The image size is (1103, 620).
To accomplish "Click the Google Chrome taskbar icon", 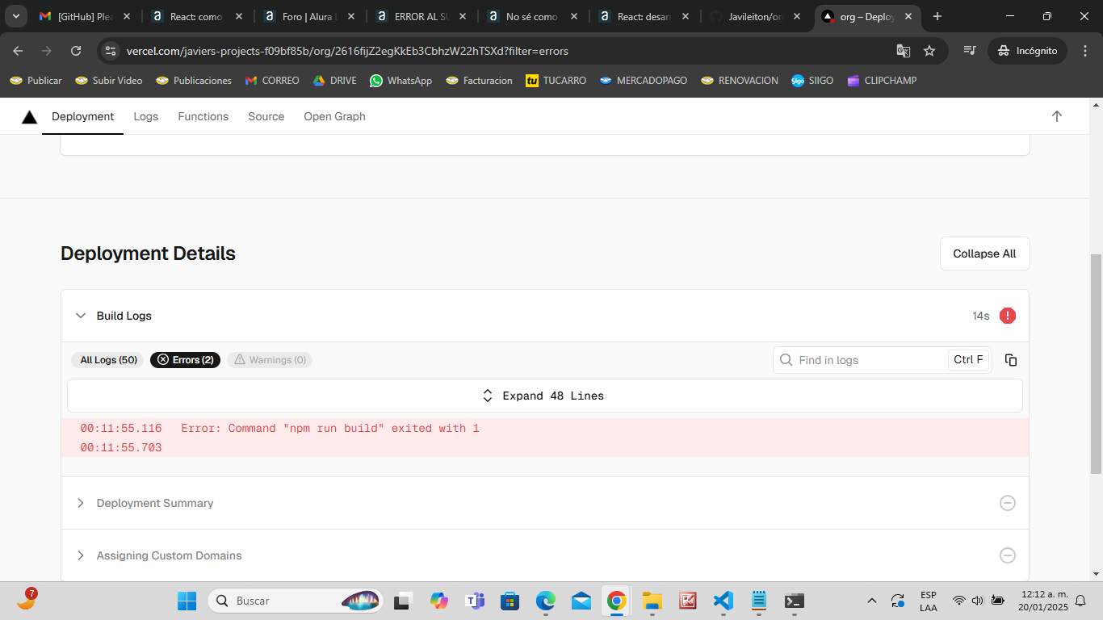I will [x=617, y=601].
